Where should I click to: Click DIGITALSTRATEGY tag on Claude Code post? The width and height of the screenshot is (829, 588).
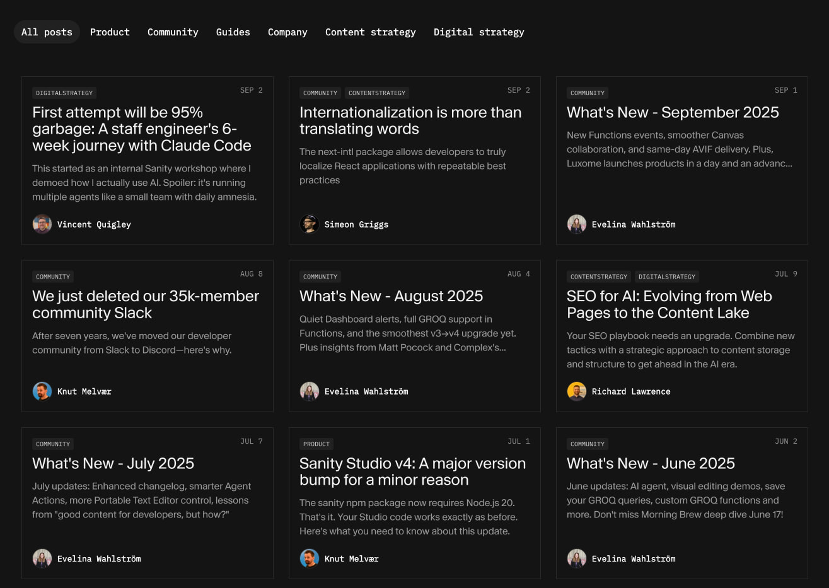(x=64, y=93)
